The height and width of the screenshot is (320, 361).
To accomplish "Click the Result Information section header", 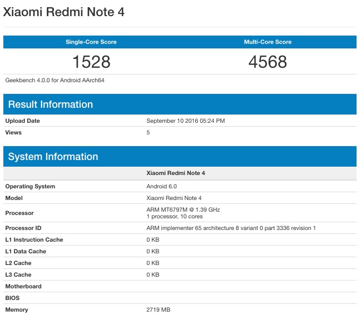I will pos(51,104).
